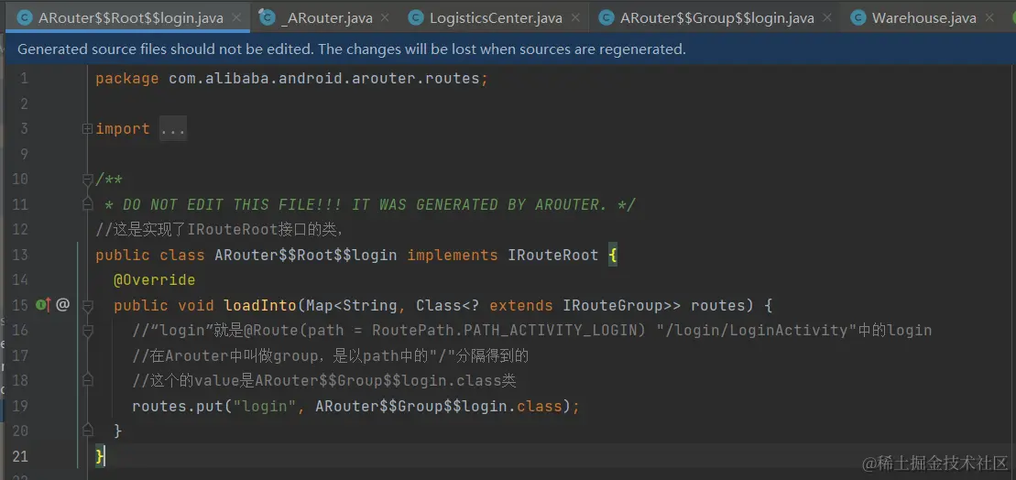The image size is (1016, 480).
Task: Click the 'import' keyword on line 3
Action: [x=123, y=129]
